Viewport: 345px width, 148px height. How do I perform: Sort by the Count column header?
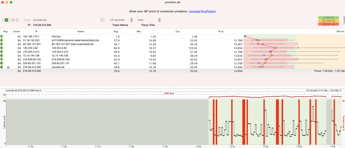17,32
